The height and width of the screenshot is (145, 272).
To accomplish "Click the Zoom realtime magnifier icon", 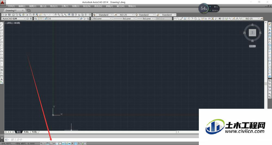I will [x=59, y=15].
